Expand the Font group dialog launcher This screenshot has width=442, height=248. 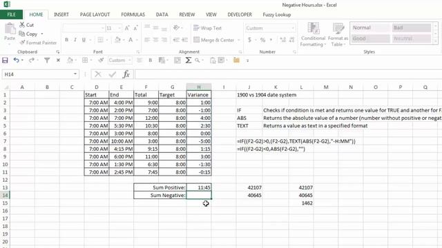138,52
